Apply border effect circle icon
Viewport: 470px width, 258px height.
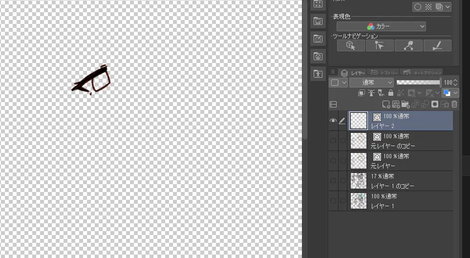pos(418,7)
